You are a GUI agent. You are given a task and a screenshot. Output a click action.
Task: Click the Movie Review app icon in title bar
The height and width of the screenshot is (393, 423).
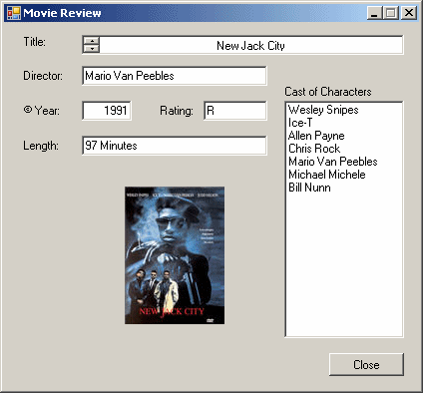pyautogui.click(x=14, y=13)
